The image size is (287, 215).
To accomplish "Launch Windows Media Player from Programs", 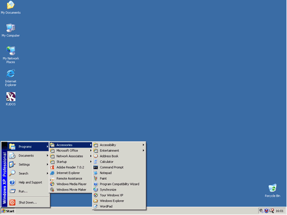I will (70, 184).
